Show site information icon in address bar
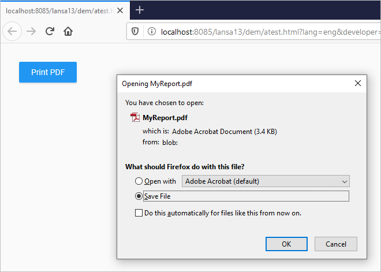Image resolution: width=381 pixels, height=272 pixels. [151, 31]
